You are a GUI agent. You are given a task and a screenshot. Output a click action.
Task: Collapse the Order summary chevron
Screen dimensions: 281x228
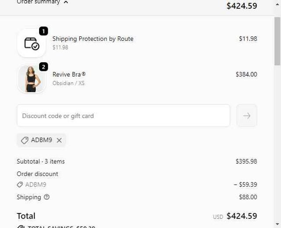click(66, 2)
